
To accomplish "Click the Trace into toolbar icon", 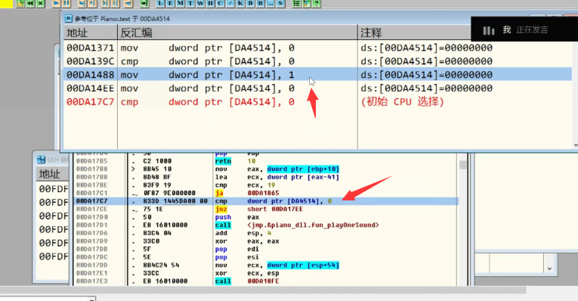I will 106,3.
